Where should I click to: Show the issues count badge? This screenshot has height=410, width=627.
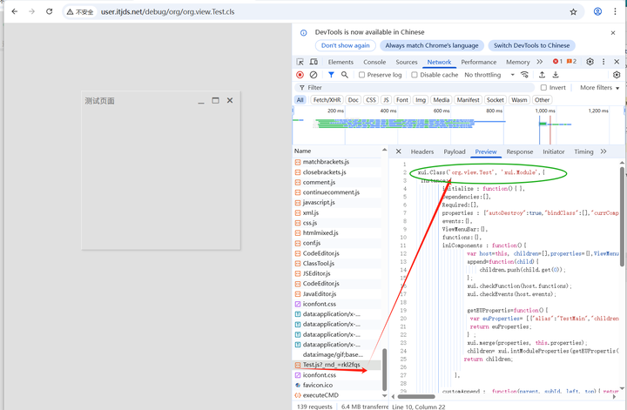(571, 62)
